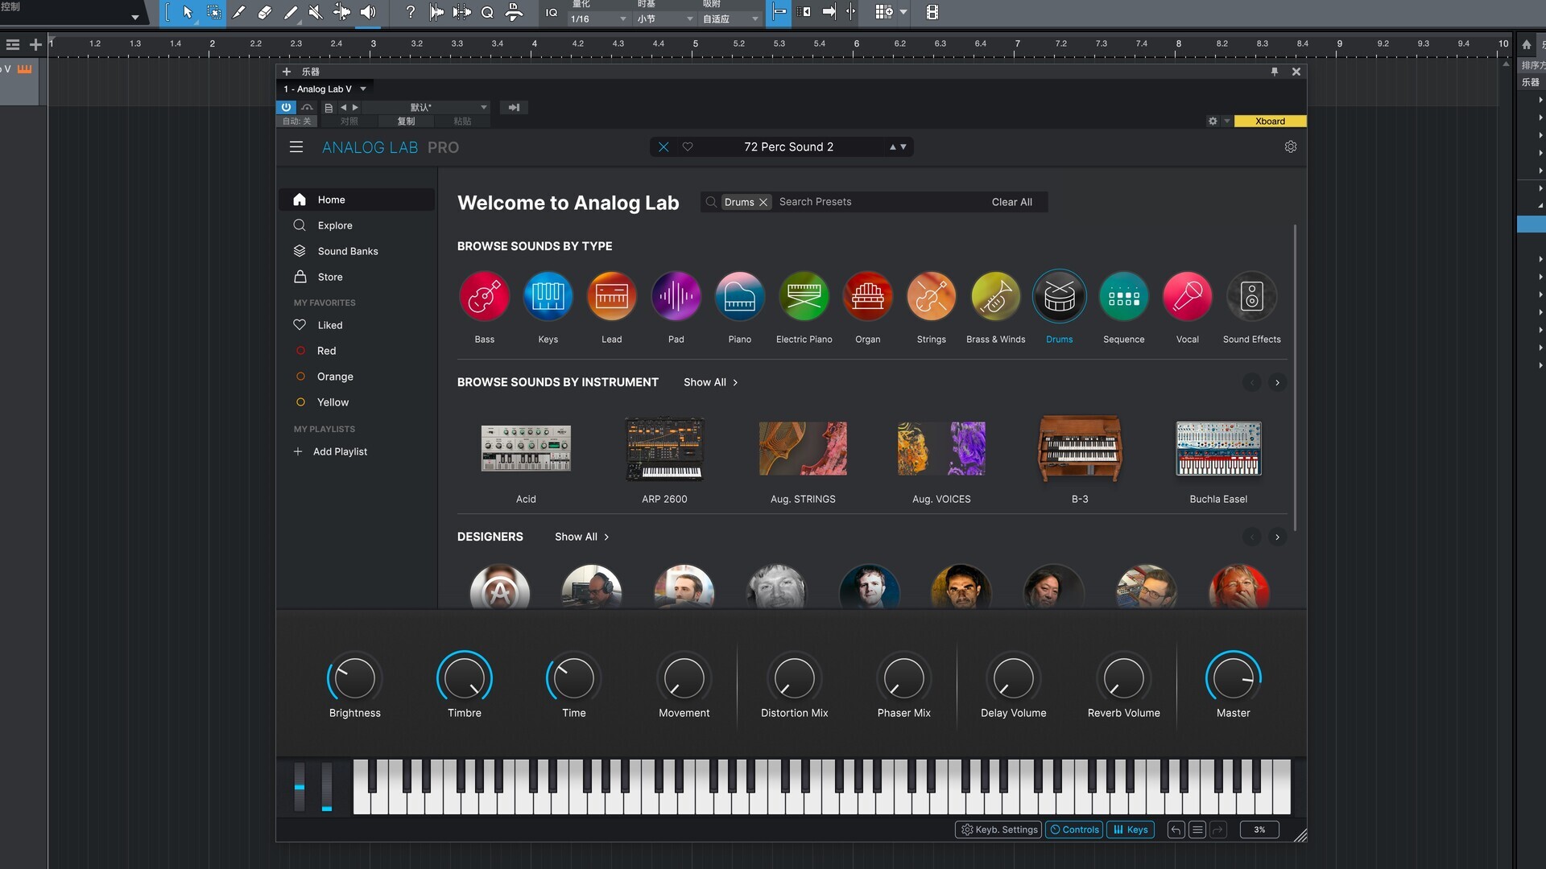
Task: Toggle the Controls panel button
Action: (1075, 830)
